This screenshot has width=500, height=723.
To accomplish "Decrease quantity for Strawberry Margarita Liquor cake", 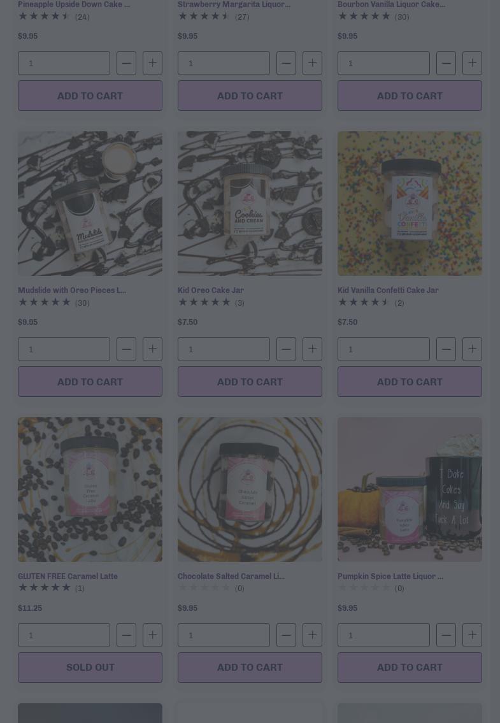I will pyautogui.click(x=286, y=63).
